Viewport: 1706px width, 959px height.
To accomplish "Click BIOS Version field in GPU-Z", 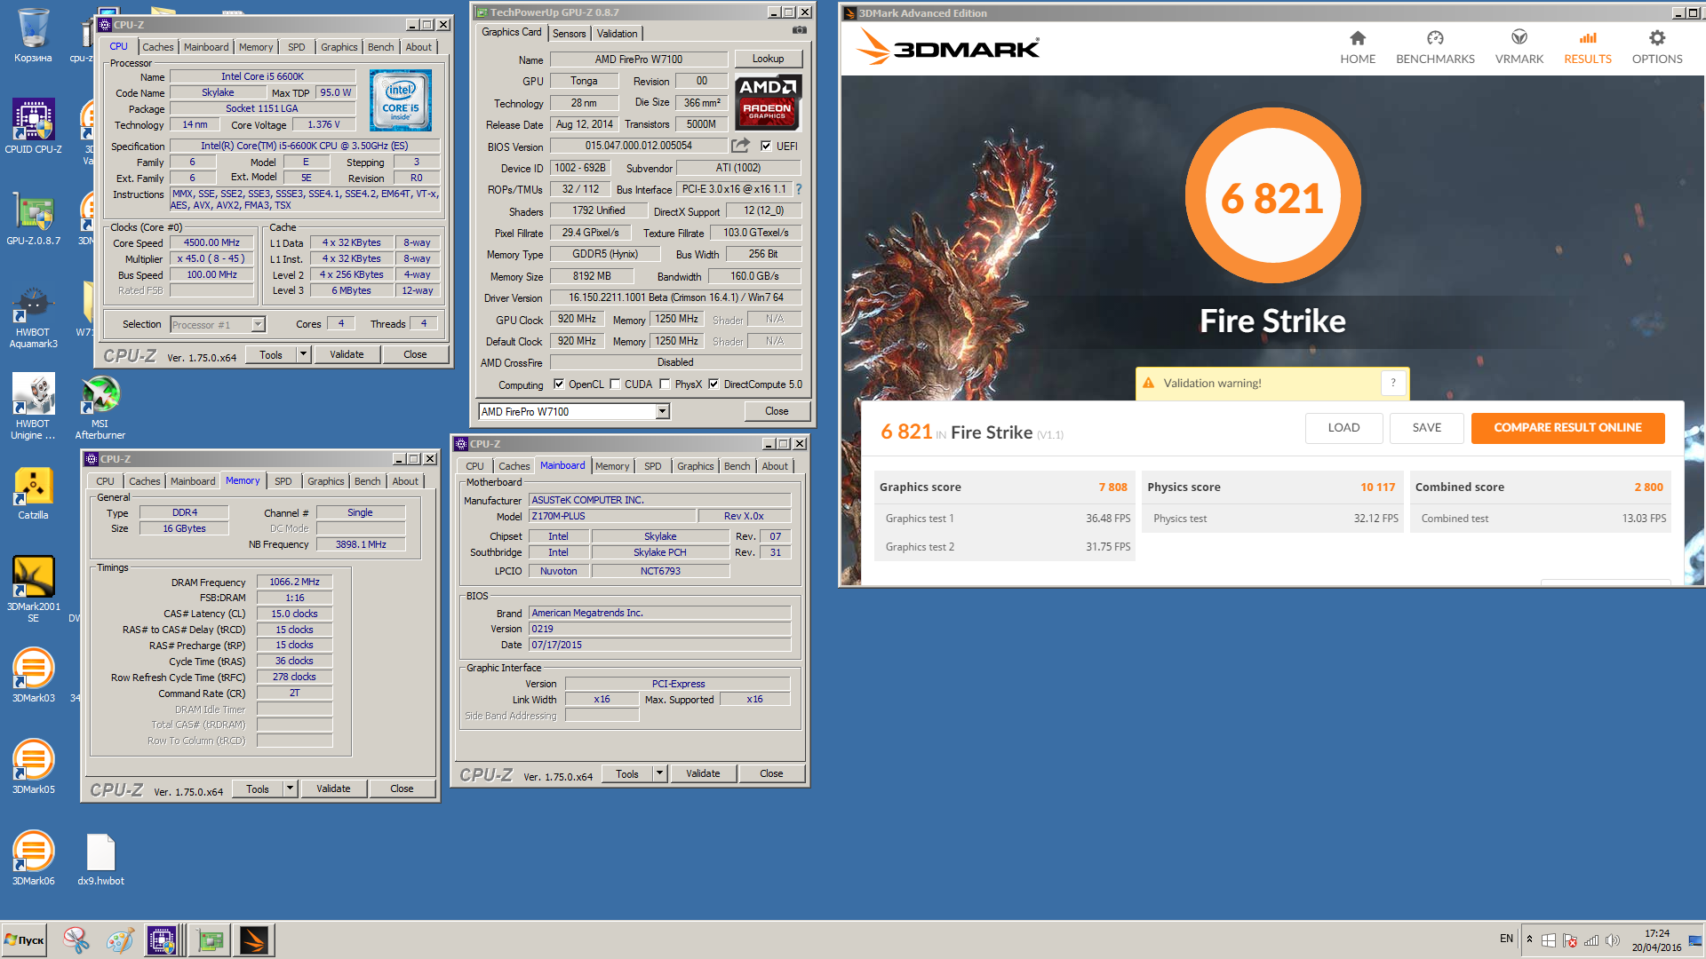I will point(638,146).
